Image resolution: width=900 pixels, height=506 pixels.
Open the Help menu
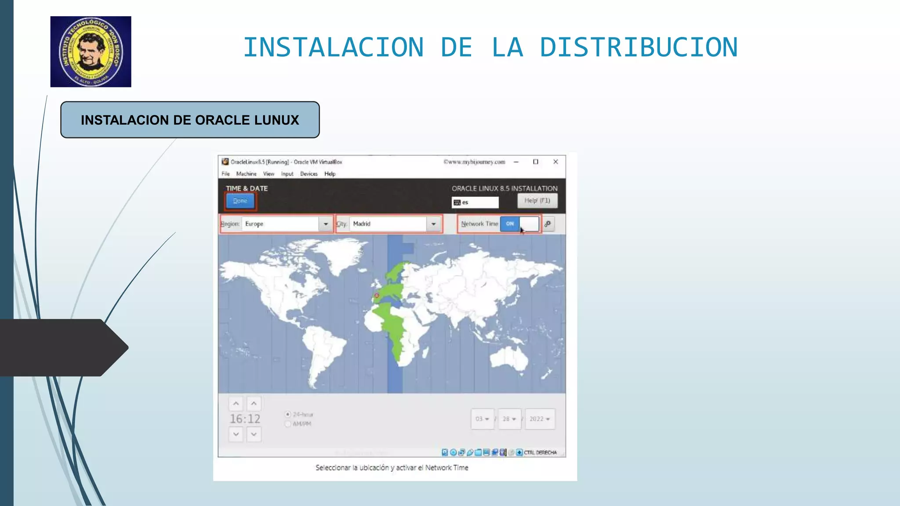click(330, 174)
